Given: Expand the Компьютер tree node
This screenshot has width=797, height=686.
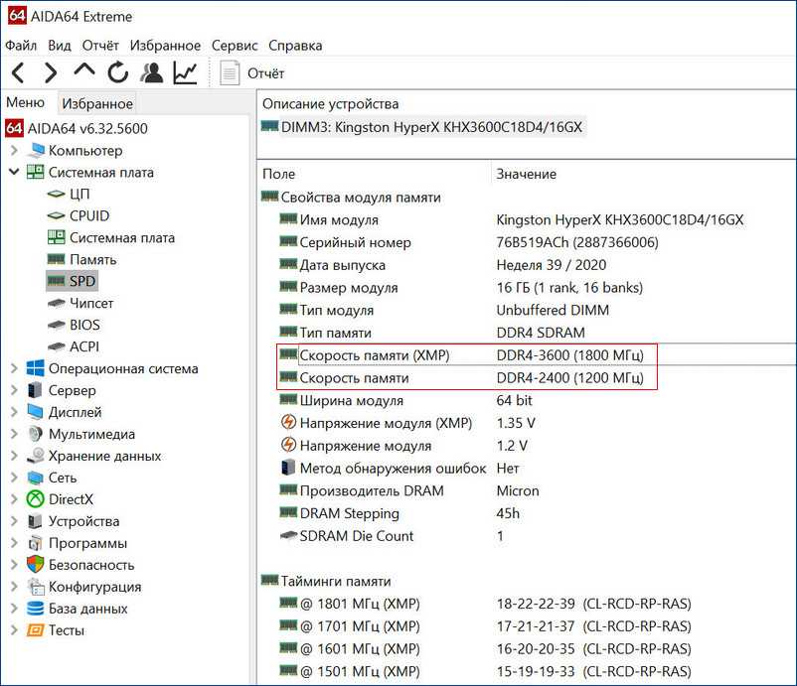Looking at the screenshot, I should click(14, 151).
